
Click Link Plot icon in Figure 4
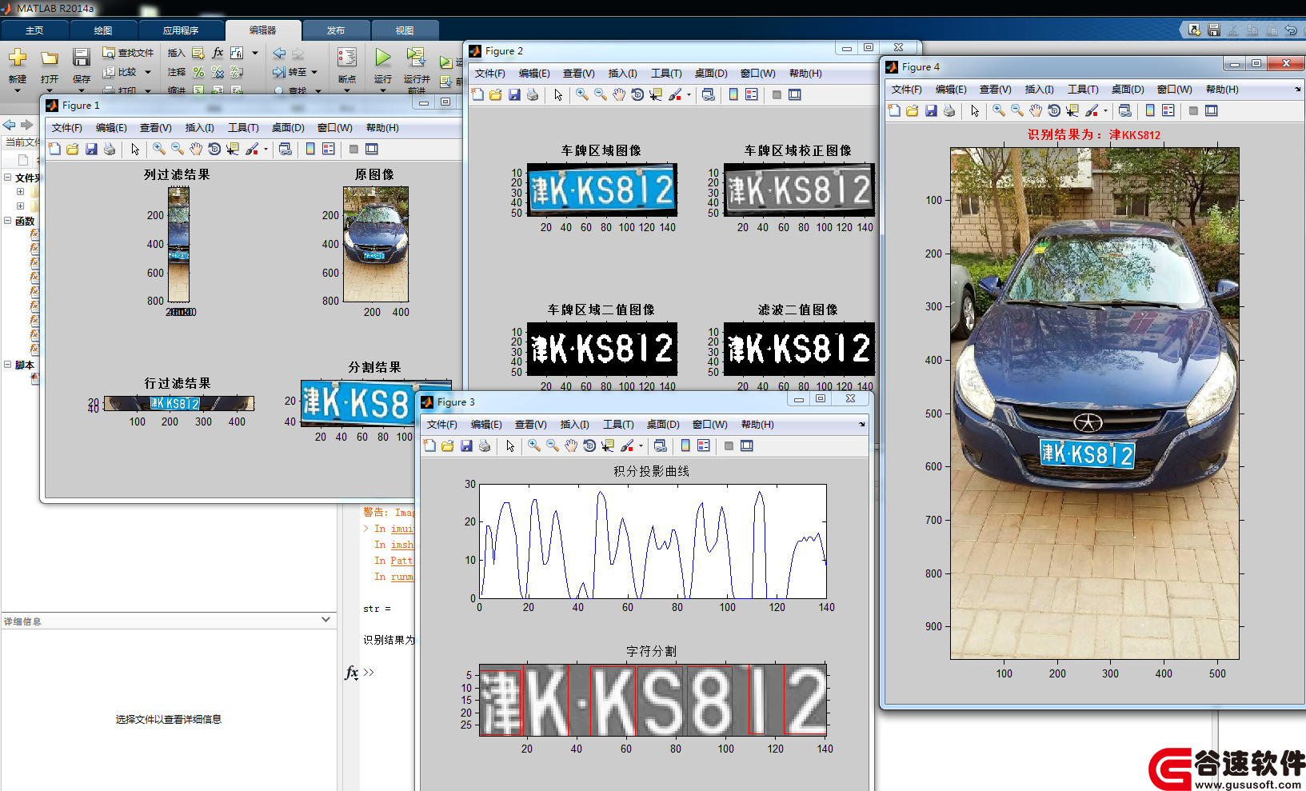[x=1124, y=111]
